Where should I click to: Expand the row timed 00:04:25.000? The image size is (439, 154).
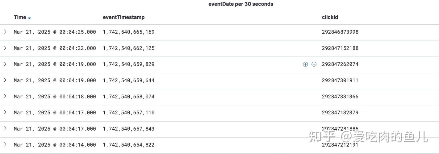tap(5, 32)
